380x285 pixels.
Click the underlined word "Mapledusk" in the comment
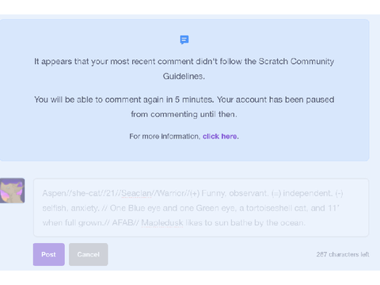[162, 222]
